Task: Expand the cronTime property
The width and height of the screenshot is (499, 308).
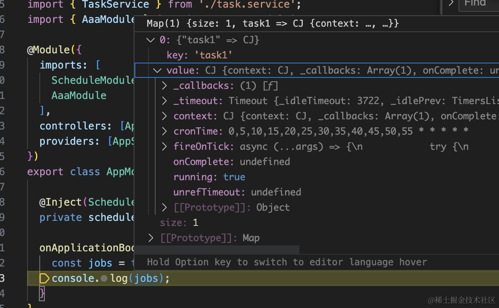Action: (x=165, y=132)
